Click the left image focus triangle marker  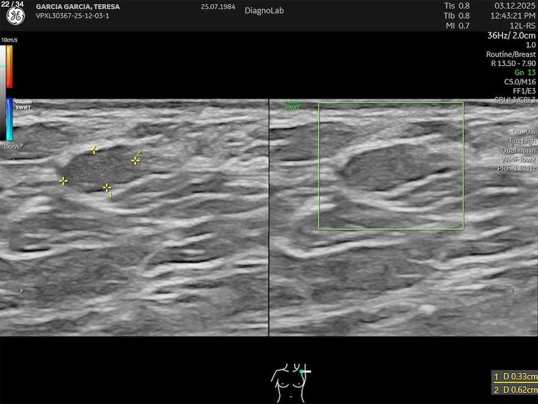tap(23, 291)
